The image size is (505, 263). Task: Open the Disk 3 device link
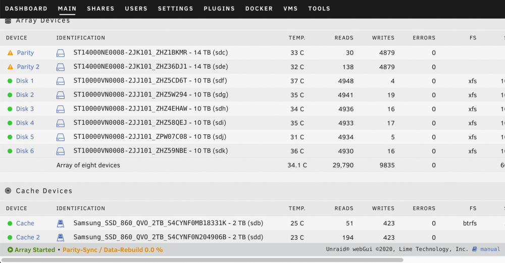(x=25, y=109)
